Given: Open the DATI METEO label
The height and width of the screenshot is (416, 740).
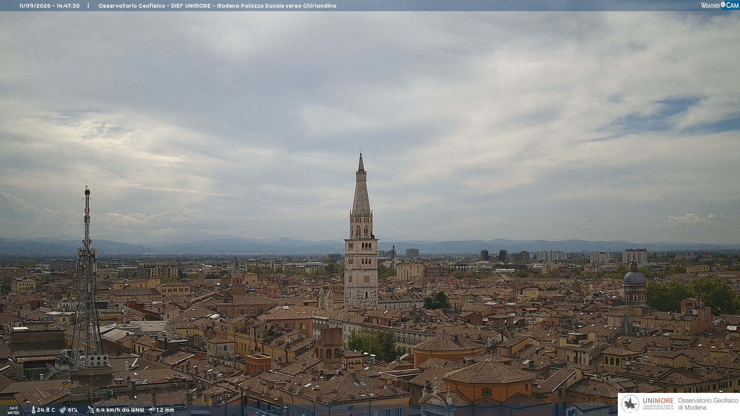Looking at the screenshot, I should point(13,410).
